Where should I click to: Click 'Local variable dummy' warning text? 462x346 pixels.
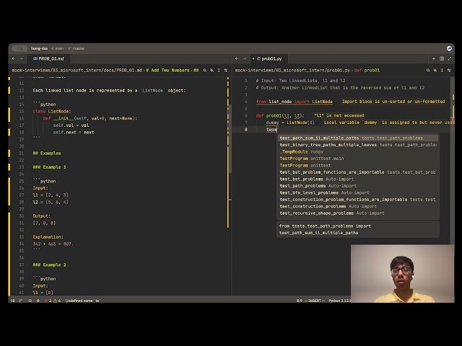click(x=389, y=123)
